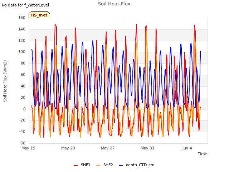Click the 0 y-axis tick label

click(x=24, y=109)
